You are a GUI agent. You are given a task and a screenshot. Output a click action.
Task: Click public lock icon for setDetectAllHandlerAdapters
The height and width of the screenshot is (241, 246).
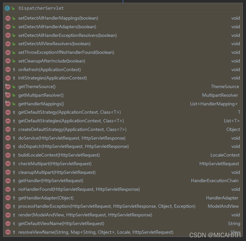click(x=14, y=27)
